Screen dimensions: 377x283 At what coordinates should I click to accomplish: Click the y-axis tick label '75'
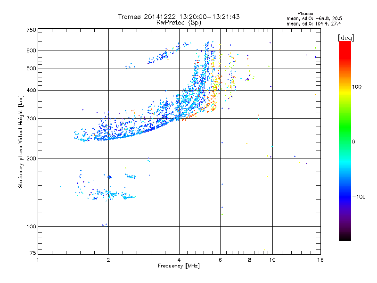click(33, 253)
